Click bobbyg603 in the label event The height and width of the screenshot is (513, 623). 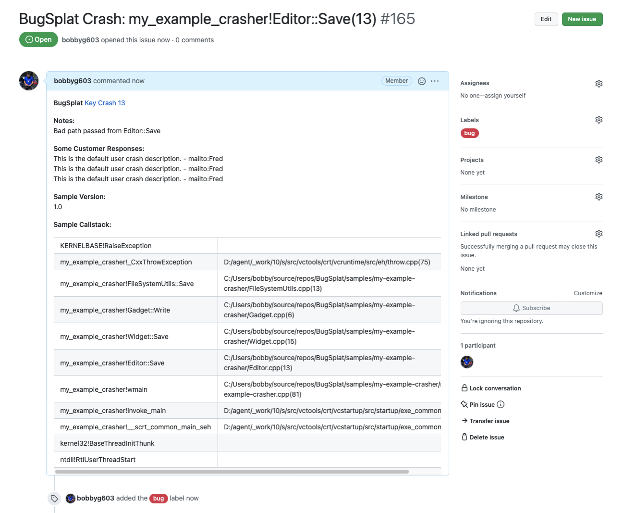pos(96,498)
